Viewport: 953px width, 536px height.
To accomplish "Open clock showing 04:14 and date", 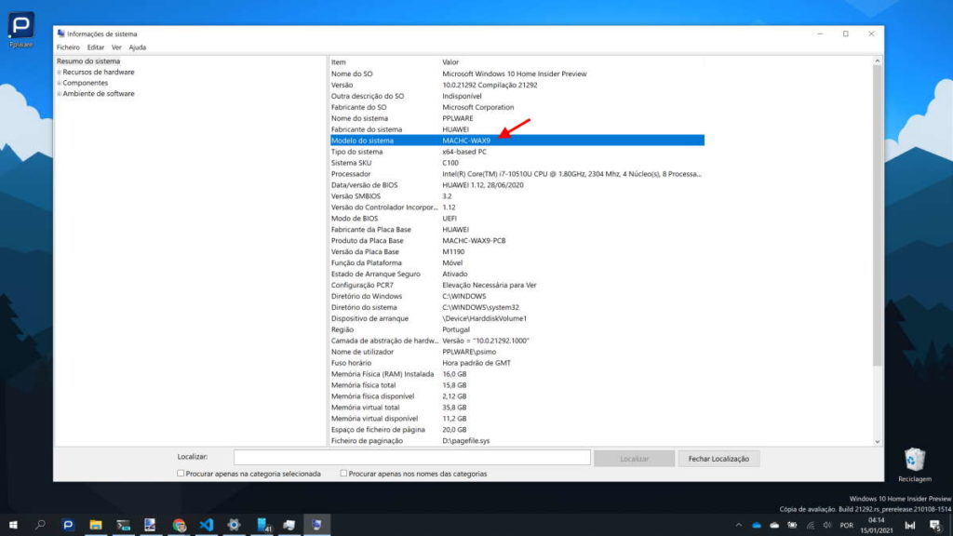I will point(877,526).
